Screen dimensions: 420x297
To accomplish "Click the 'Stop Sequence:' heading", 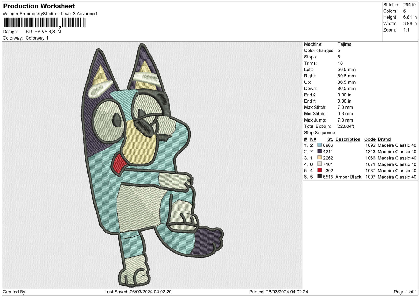I will [x=320, y=133].
